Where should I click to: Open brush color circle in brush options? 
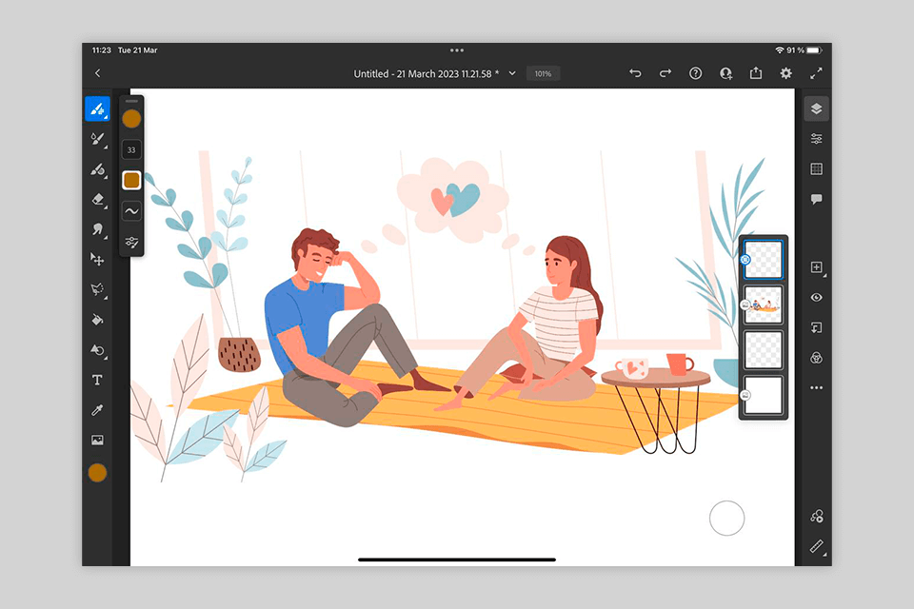131,119
